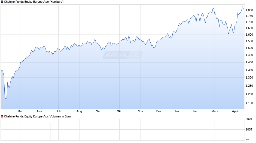This screenshot has width=256, height=143.
Task: Click the 200T volume axis label
Action: click(x=249, y=119)
